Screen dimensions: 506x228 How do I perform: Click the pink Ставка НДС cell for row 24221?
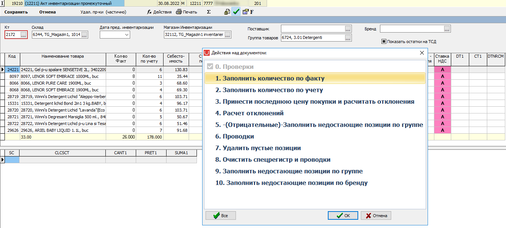[x=443, y=69]
